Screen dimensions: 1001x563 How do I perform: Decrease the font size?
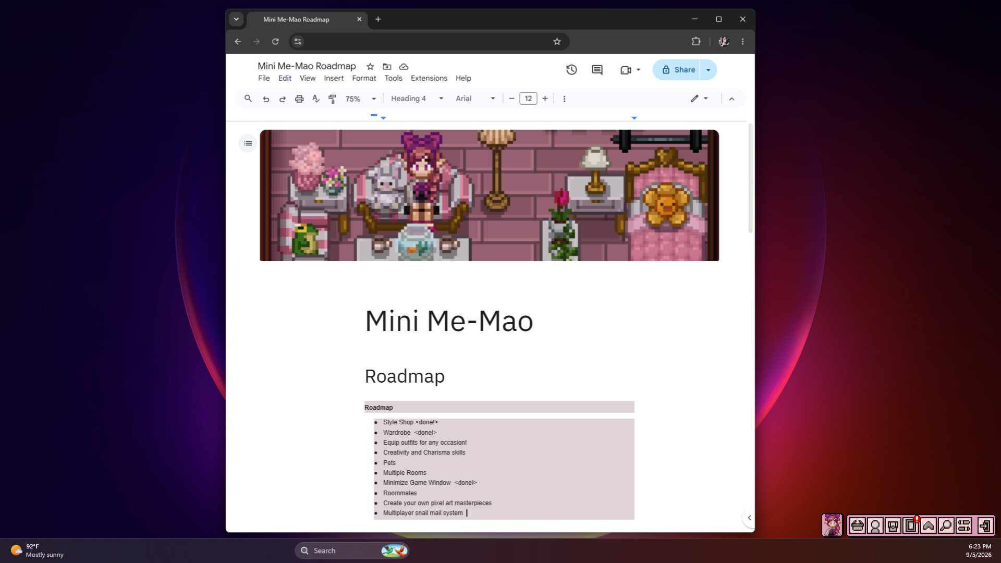pyautogui.click(x=511, y=99)
